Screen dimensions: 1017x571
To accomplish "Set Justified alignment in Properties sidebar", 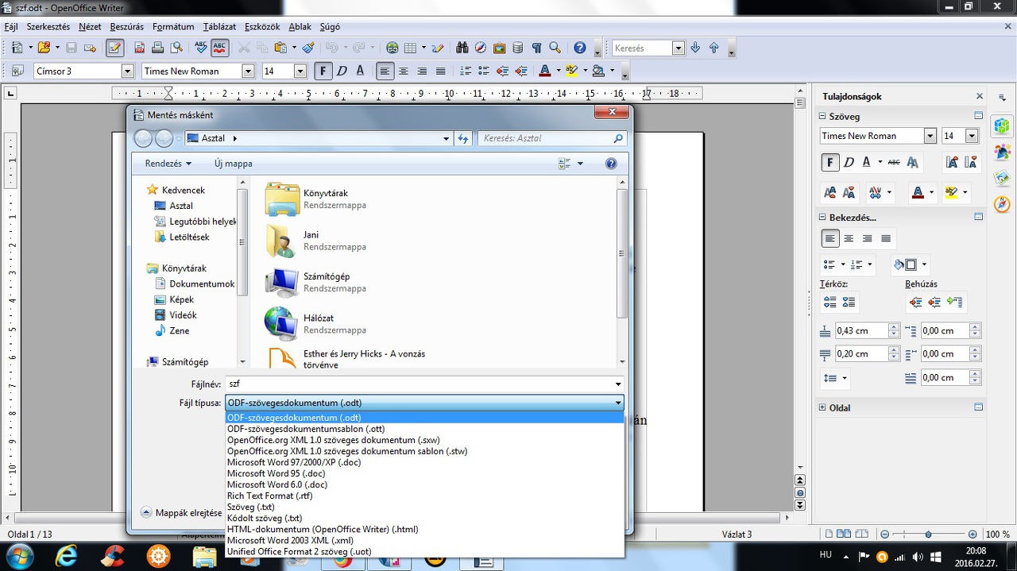I will click(x=886, y=238).
